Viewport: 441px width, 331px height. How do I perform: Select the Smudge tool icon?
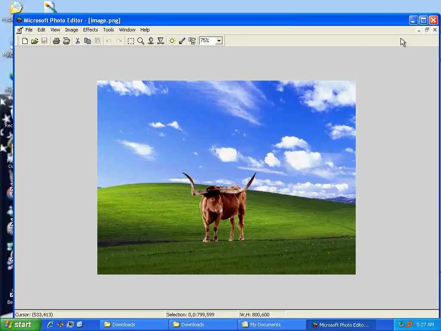point(151,41)
